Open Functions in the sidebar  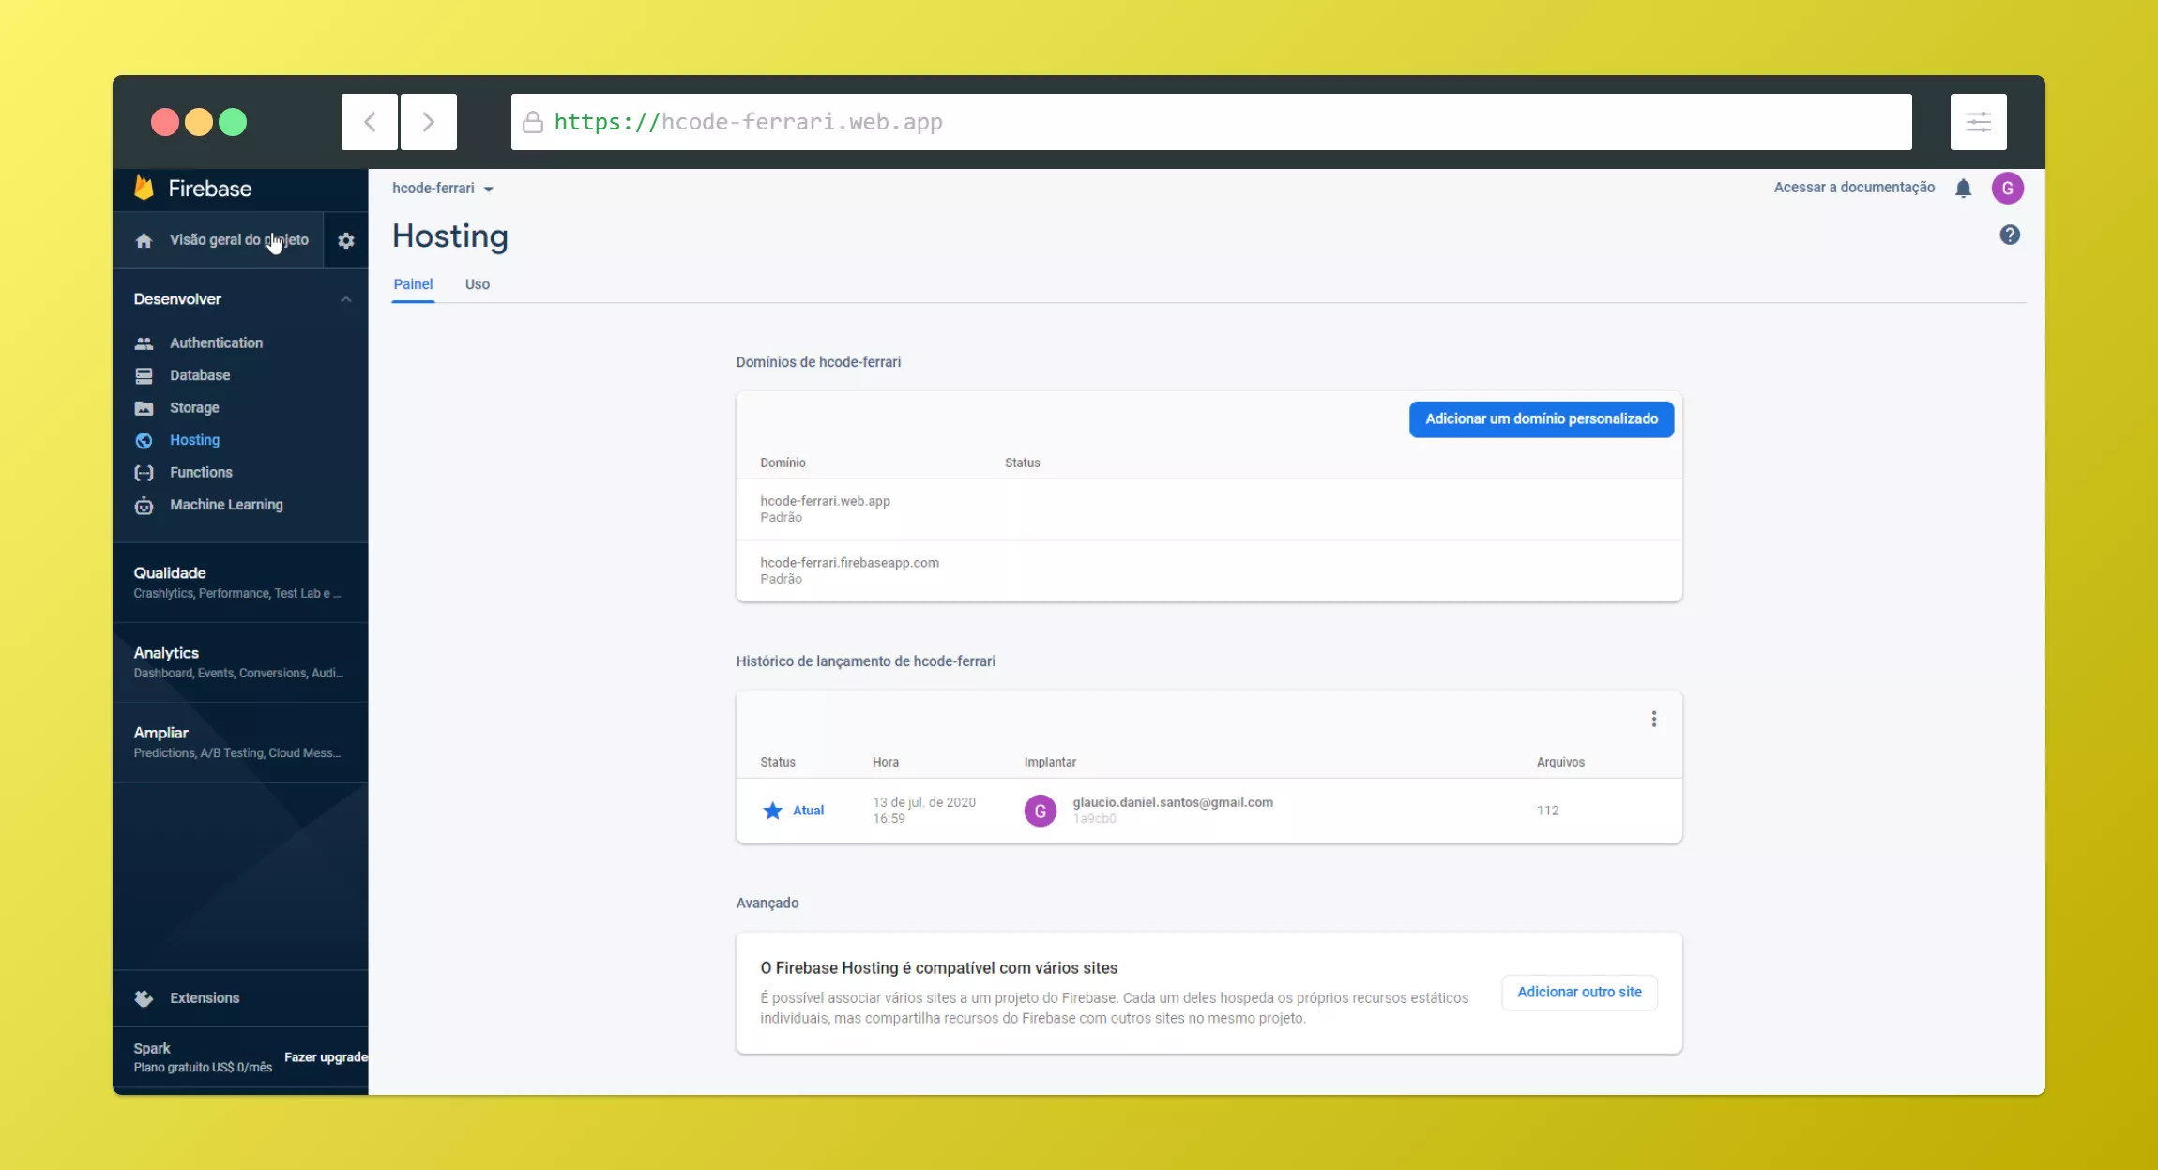[201, 473]
